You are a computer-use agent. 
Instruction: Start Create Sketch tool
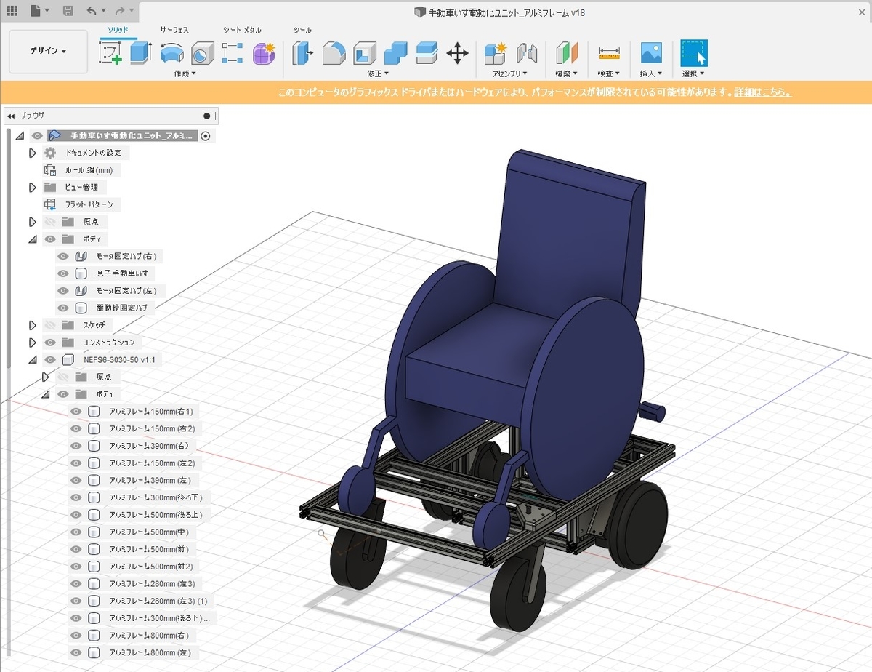[110, 53]
